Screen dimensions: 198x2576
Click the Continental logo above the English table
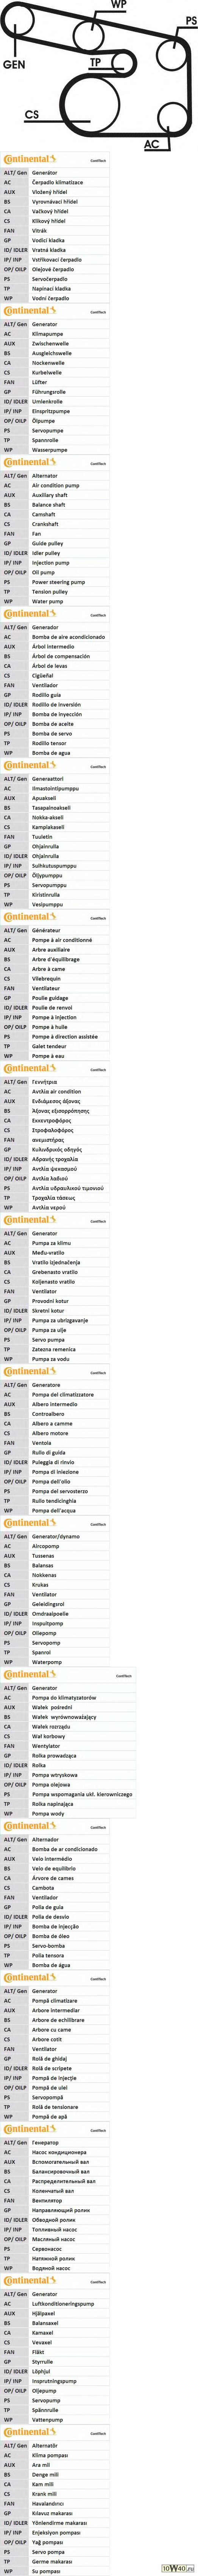(x=30, y=462)
